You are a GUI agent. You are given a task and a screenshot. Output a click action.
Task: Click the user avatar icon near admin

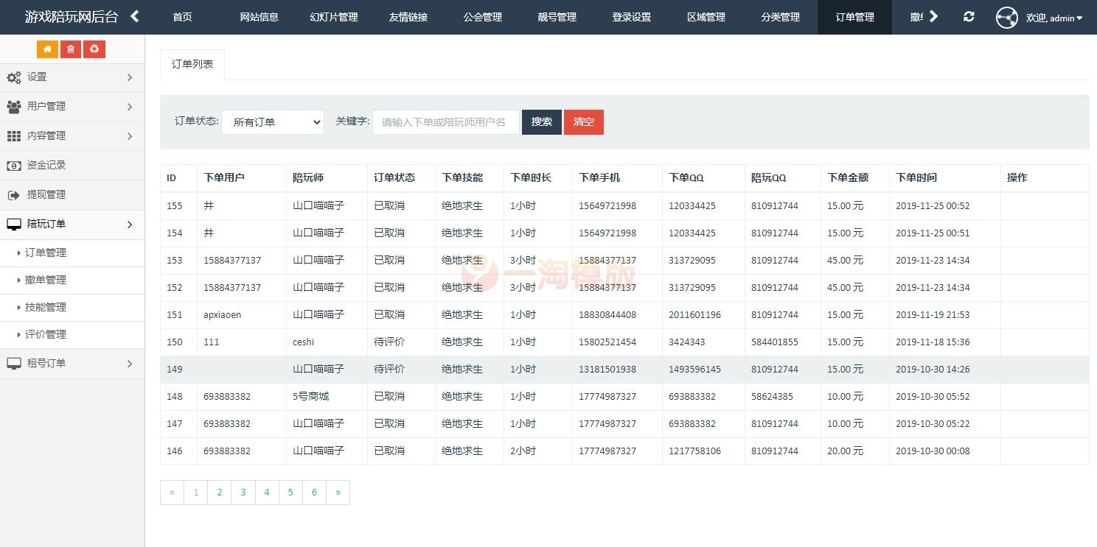1006,17
